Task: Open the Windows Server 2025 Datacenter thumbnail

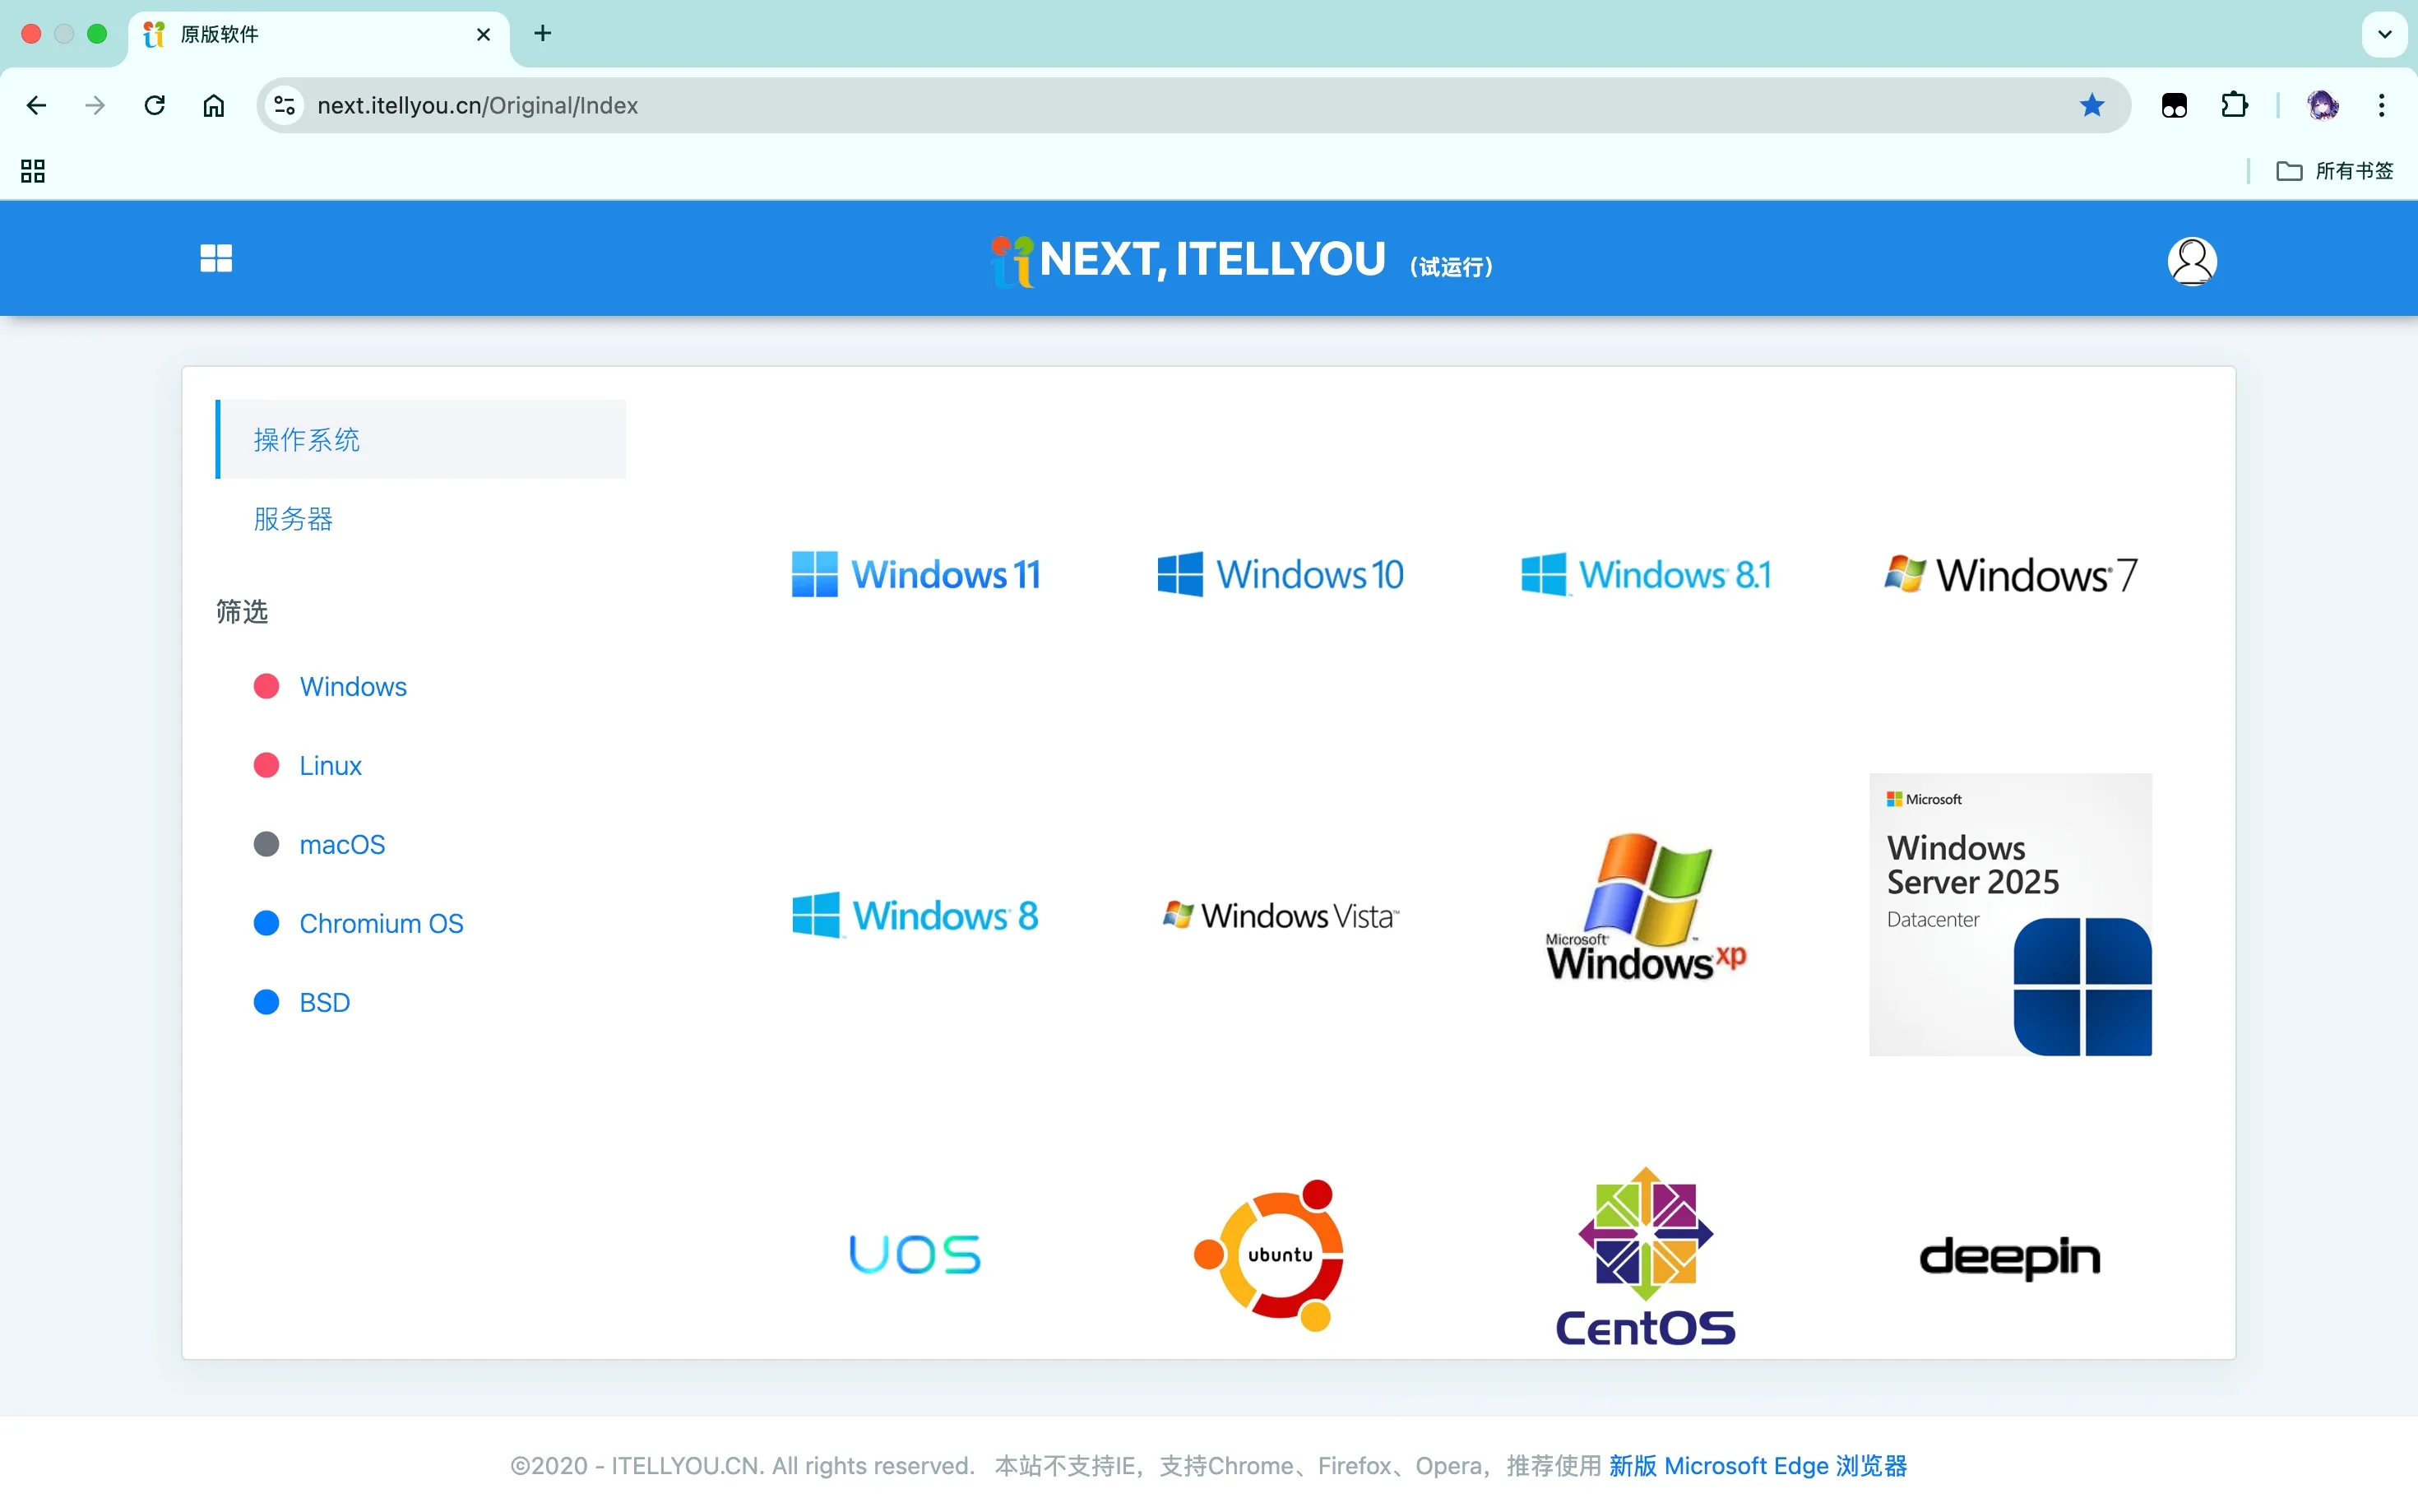Action: tap(2009, 914)
